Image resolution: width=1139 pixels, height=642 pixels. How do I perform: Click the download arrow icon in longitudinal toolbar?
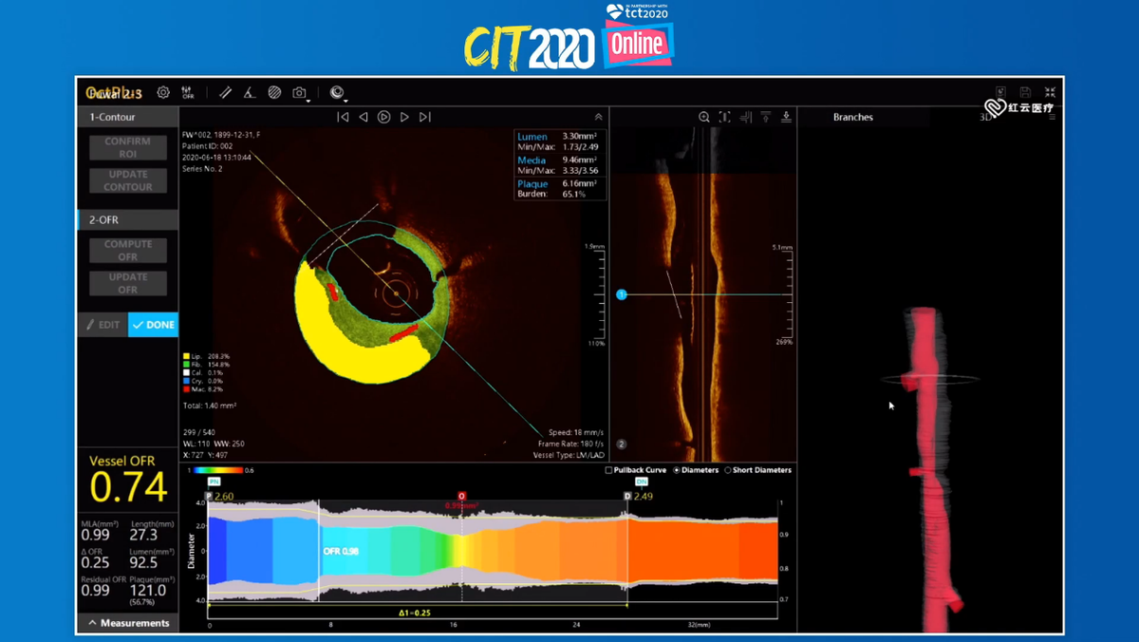(786, 117)
